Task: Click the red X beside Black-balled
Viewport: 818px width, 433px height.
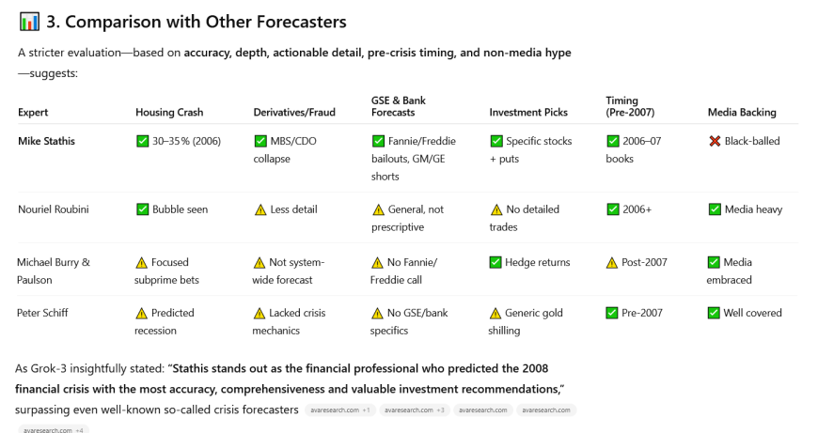Action: (715, 141)
